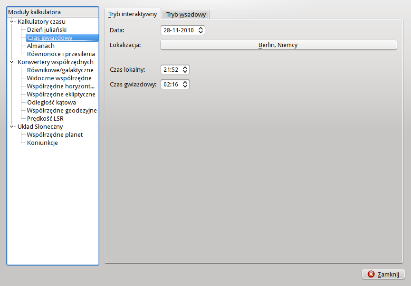Click the Berlin, Niemcy location button
The width and height of the screenshot is (411, 286).
tap(278, 45)
